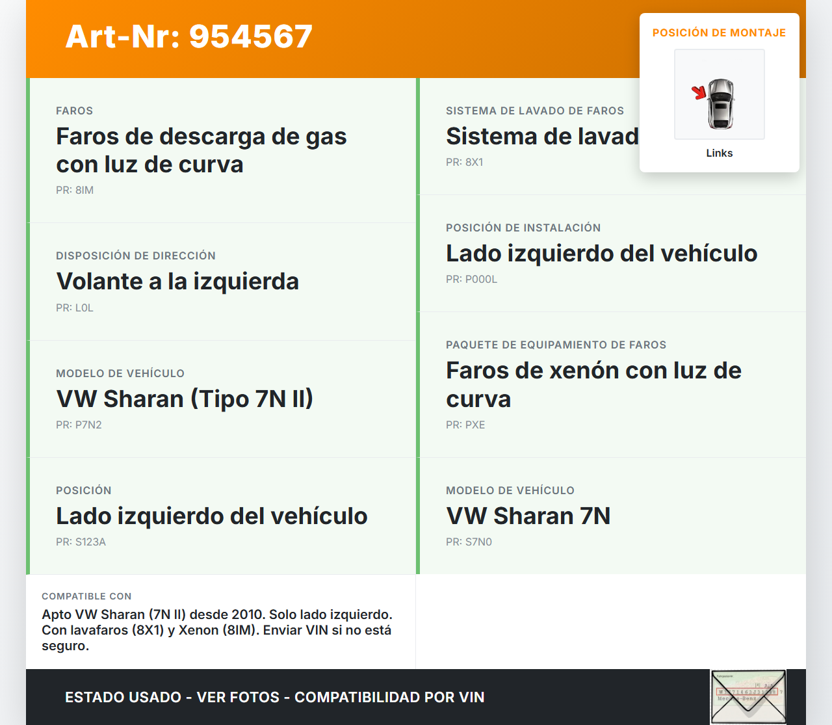The width and height of the screenshot is (832, 725).
Task: Click the PR: P000L installation position title
Action: click(x=601, y=254)
